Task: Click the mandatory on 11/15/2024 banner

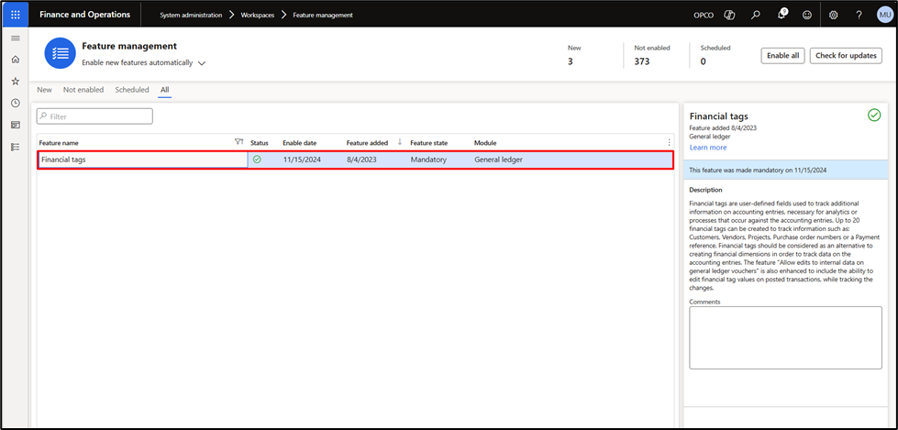Action: (x=785, y=170)
